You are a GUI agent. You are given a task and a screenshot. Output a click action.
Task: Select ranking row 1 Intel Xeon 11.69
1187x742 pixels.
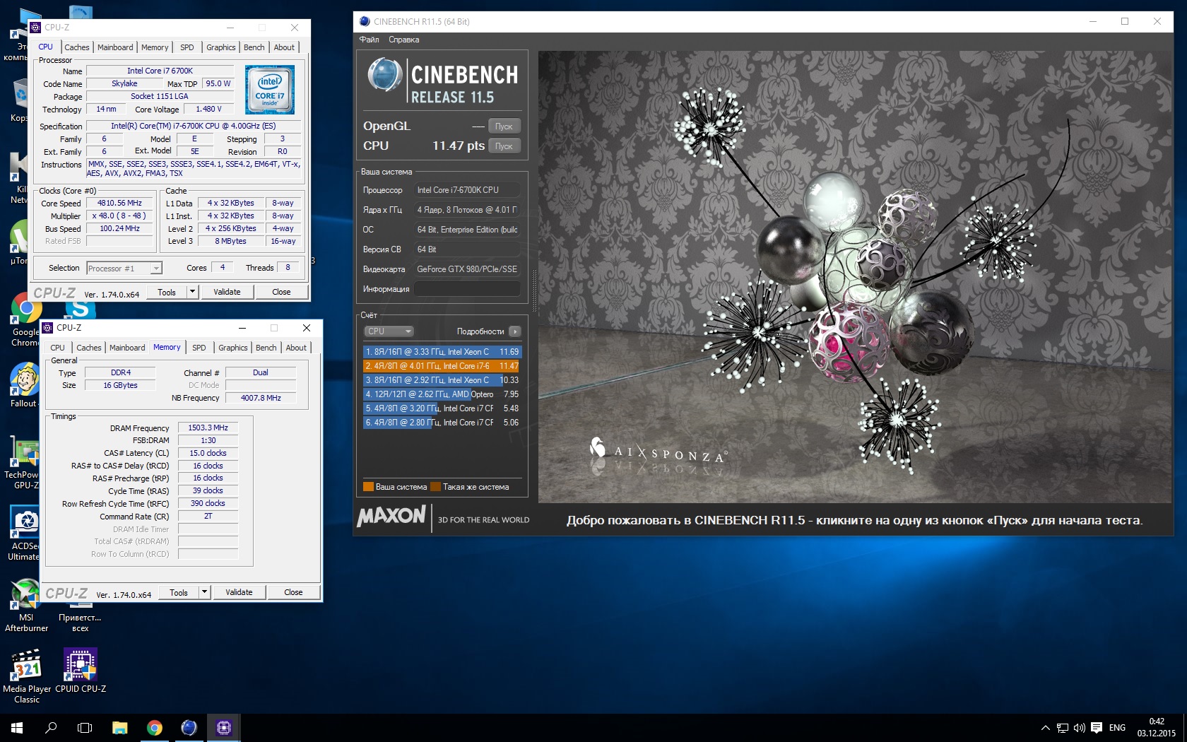[x=442, y=352]
